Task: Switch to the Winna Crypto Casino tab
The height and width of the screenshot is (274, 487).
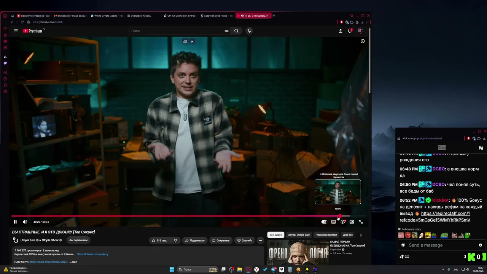Action: tap(107, 16)
